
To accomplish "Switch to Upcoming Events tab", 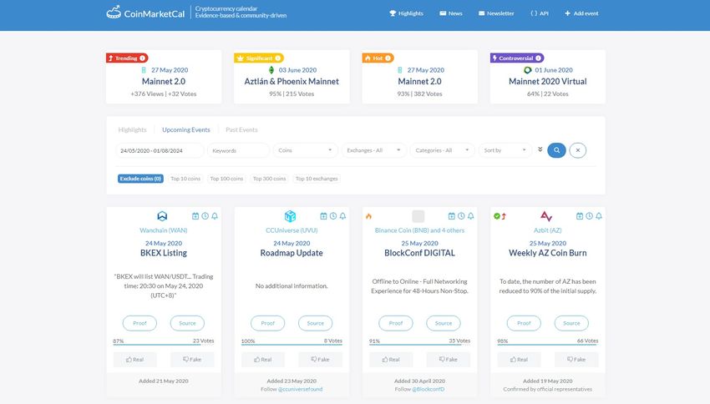I will [186, 130].
